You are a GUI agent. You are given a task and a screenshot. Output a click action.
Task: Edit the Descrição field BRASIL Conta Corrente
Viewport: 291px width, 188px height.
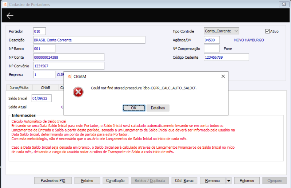89,40
